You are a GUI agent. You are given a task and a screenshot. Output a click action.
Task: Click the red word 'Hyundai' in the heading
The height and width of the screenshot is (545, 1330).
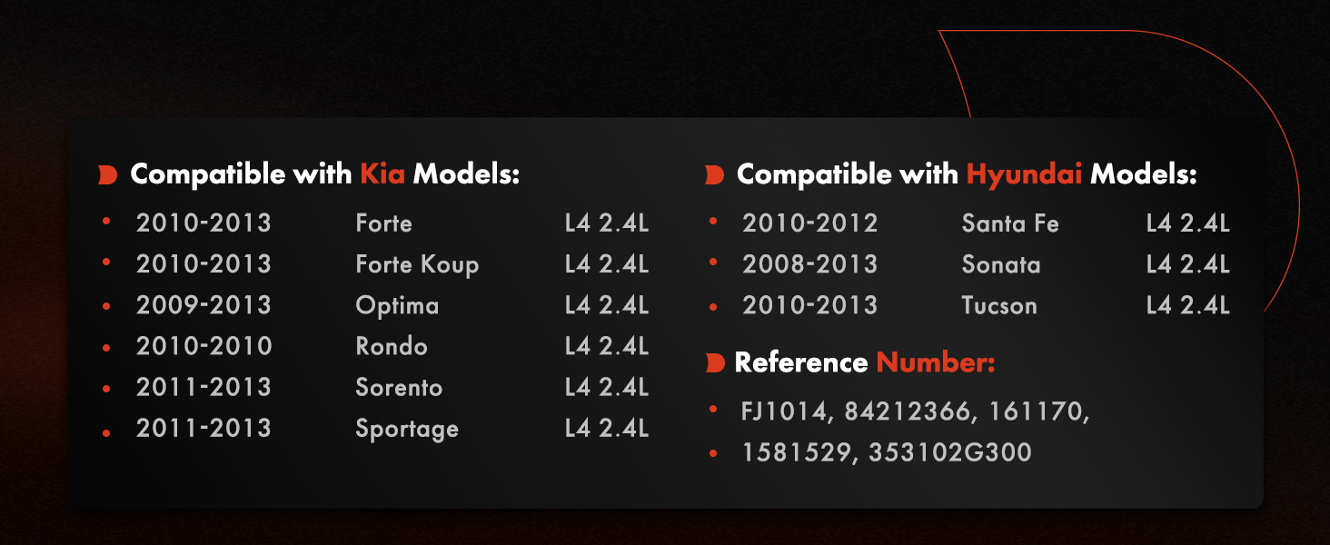click(x=1024, y=174)
